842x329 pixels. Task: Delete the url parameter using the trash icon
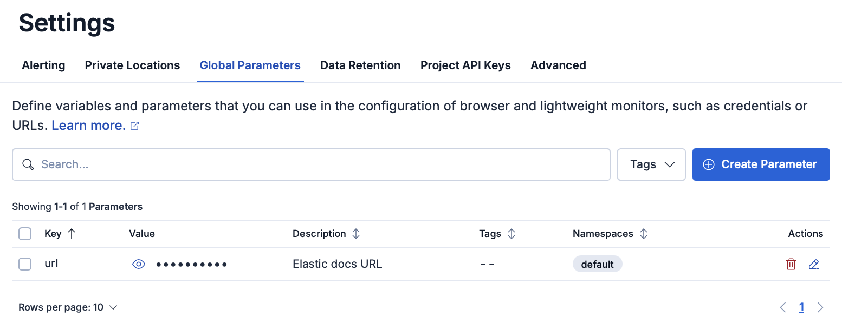791,264
